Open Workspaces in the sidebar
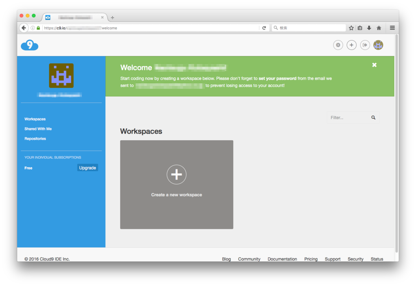This screenshot has width=416, height=286. pos(35,119)
